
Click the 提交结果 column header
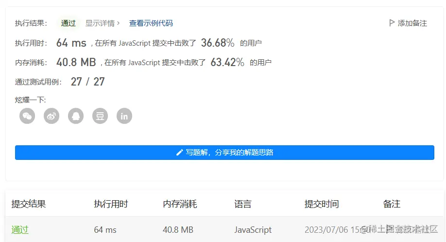(29, 204)
